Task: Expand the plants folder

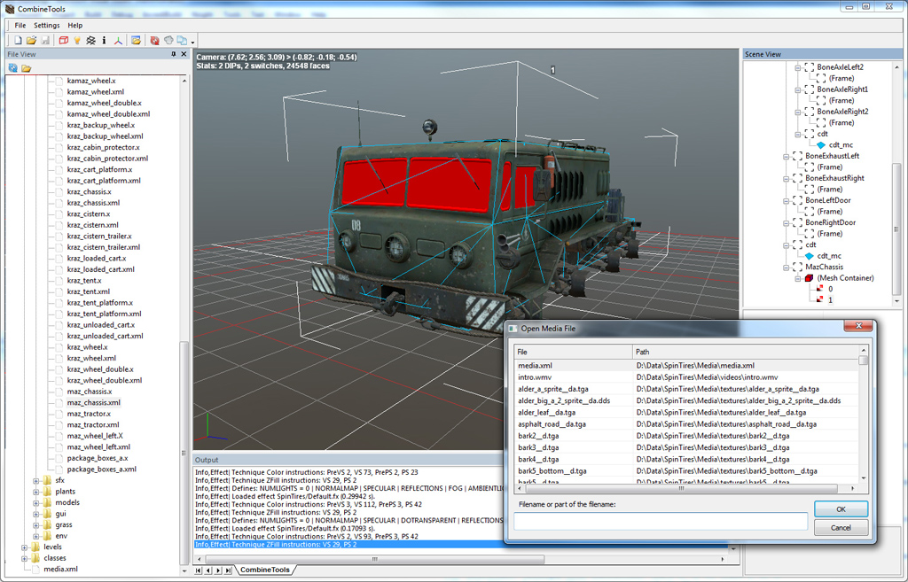Action: pyautogui.click(x=35, y=492)
